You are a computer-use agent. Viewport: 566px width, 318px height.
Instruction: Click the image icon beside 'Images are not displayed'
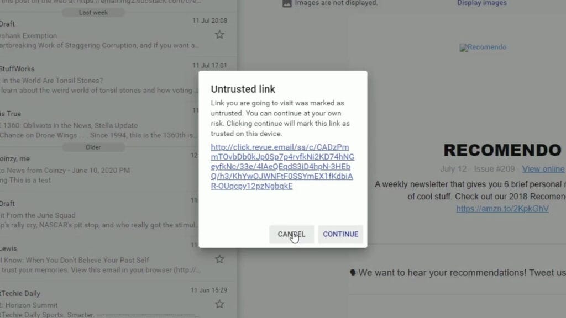tap(286, 3)
